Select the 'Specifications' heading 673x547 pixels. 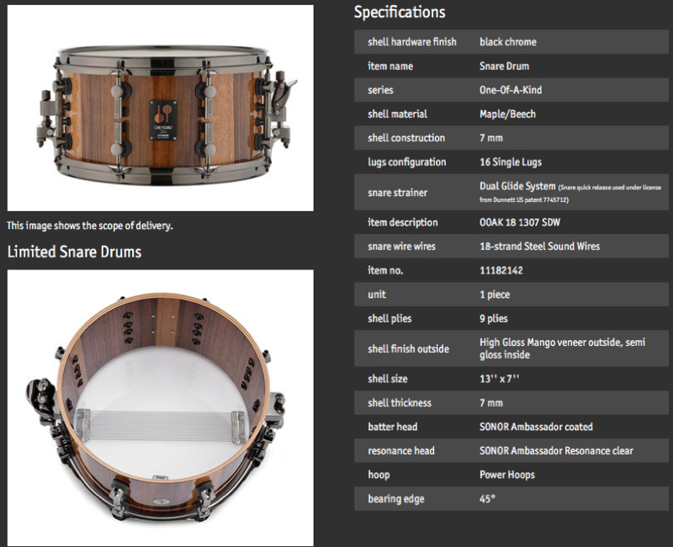click(x=400, y=13)
